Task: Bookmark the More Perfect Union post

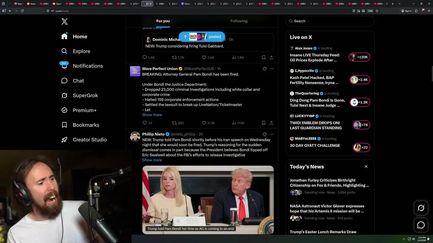Action: coord(264,123)
